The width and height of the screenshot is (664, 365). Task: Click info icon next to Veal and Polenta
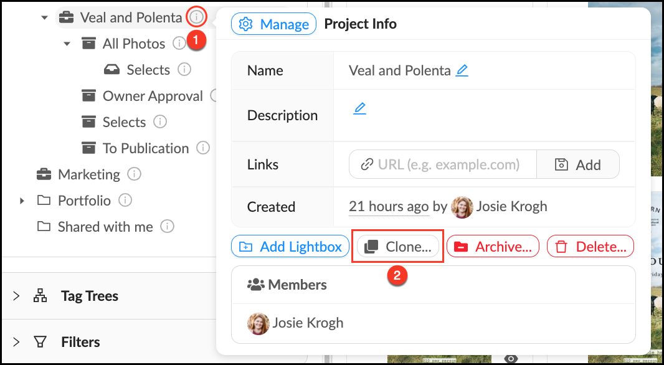pyautogui.click(x=196, y=17)
